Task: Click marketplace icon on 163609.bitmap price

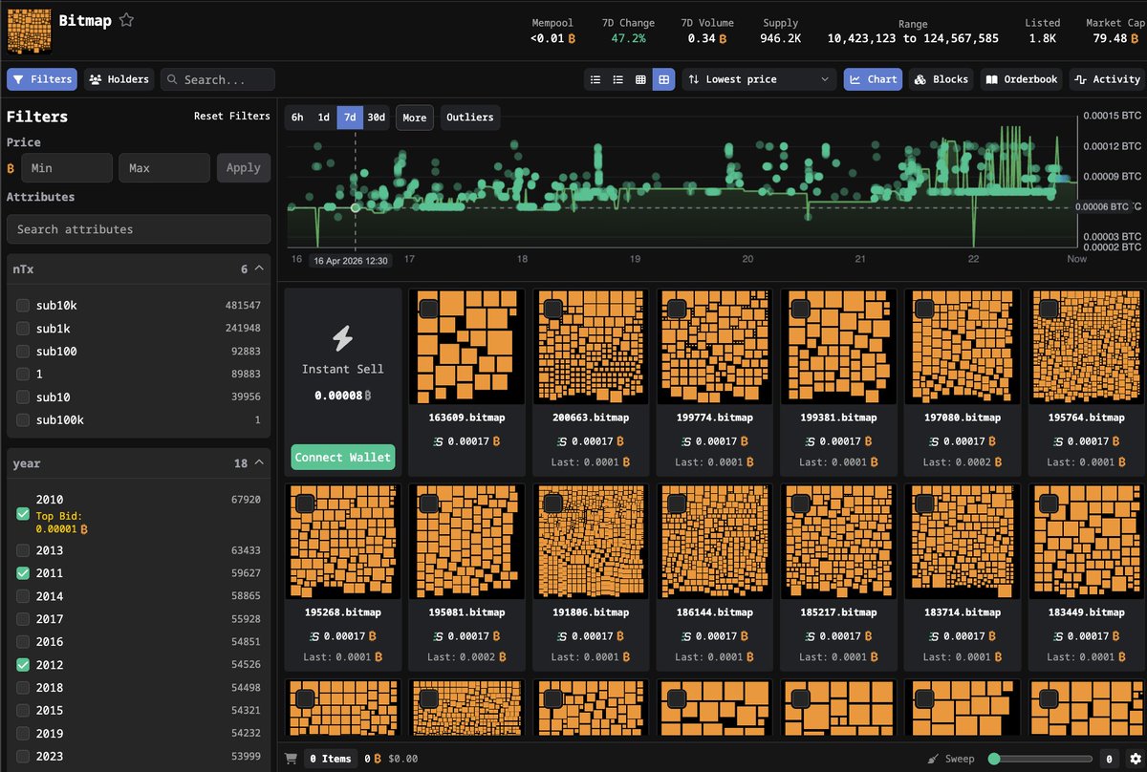Action: tap(438, 441)
